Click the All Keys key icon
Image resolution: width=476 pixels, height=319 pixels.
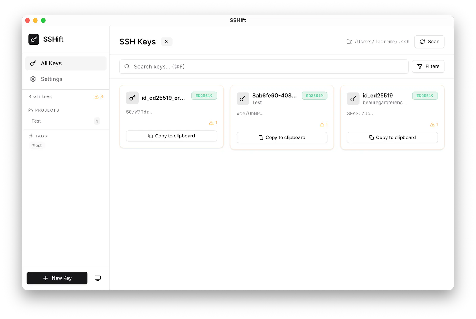pyautogui.click(x=33, y=63)
